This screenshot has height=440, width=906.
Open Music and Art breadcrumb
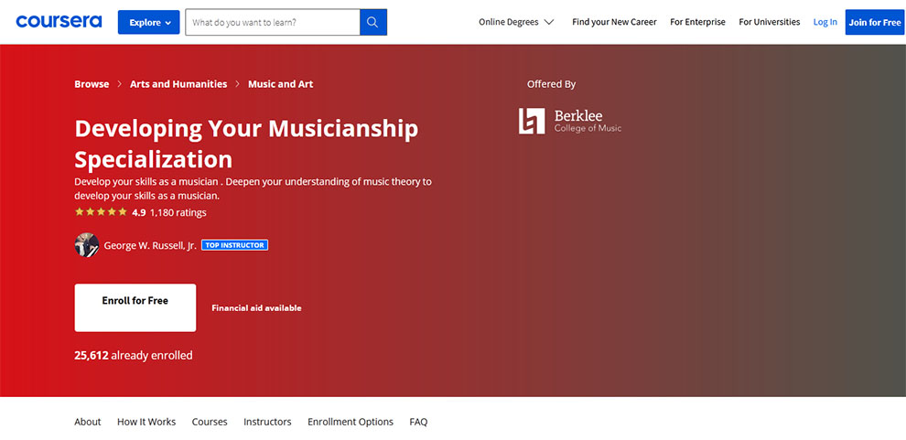tap(280, 84)
